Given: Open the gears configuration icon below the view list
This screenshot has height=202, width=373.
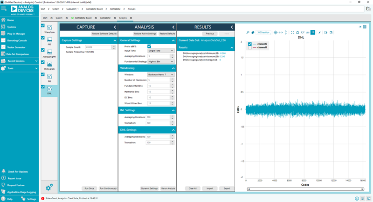Looking at the screenshot, I should tap(49, 187).
